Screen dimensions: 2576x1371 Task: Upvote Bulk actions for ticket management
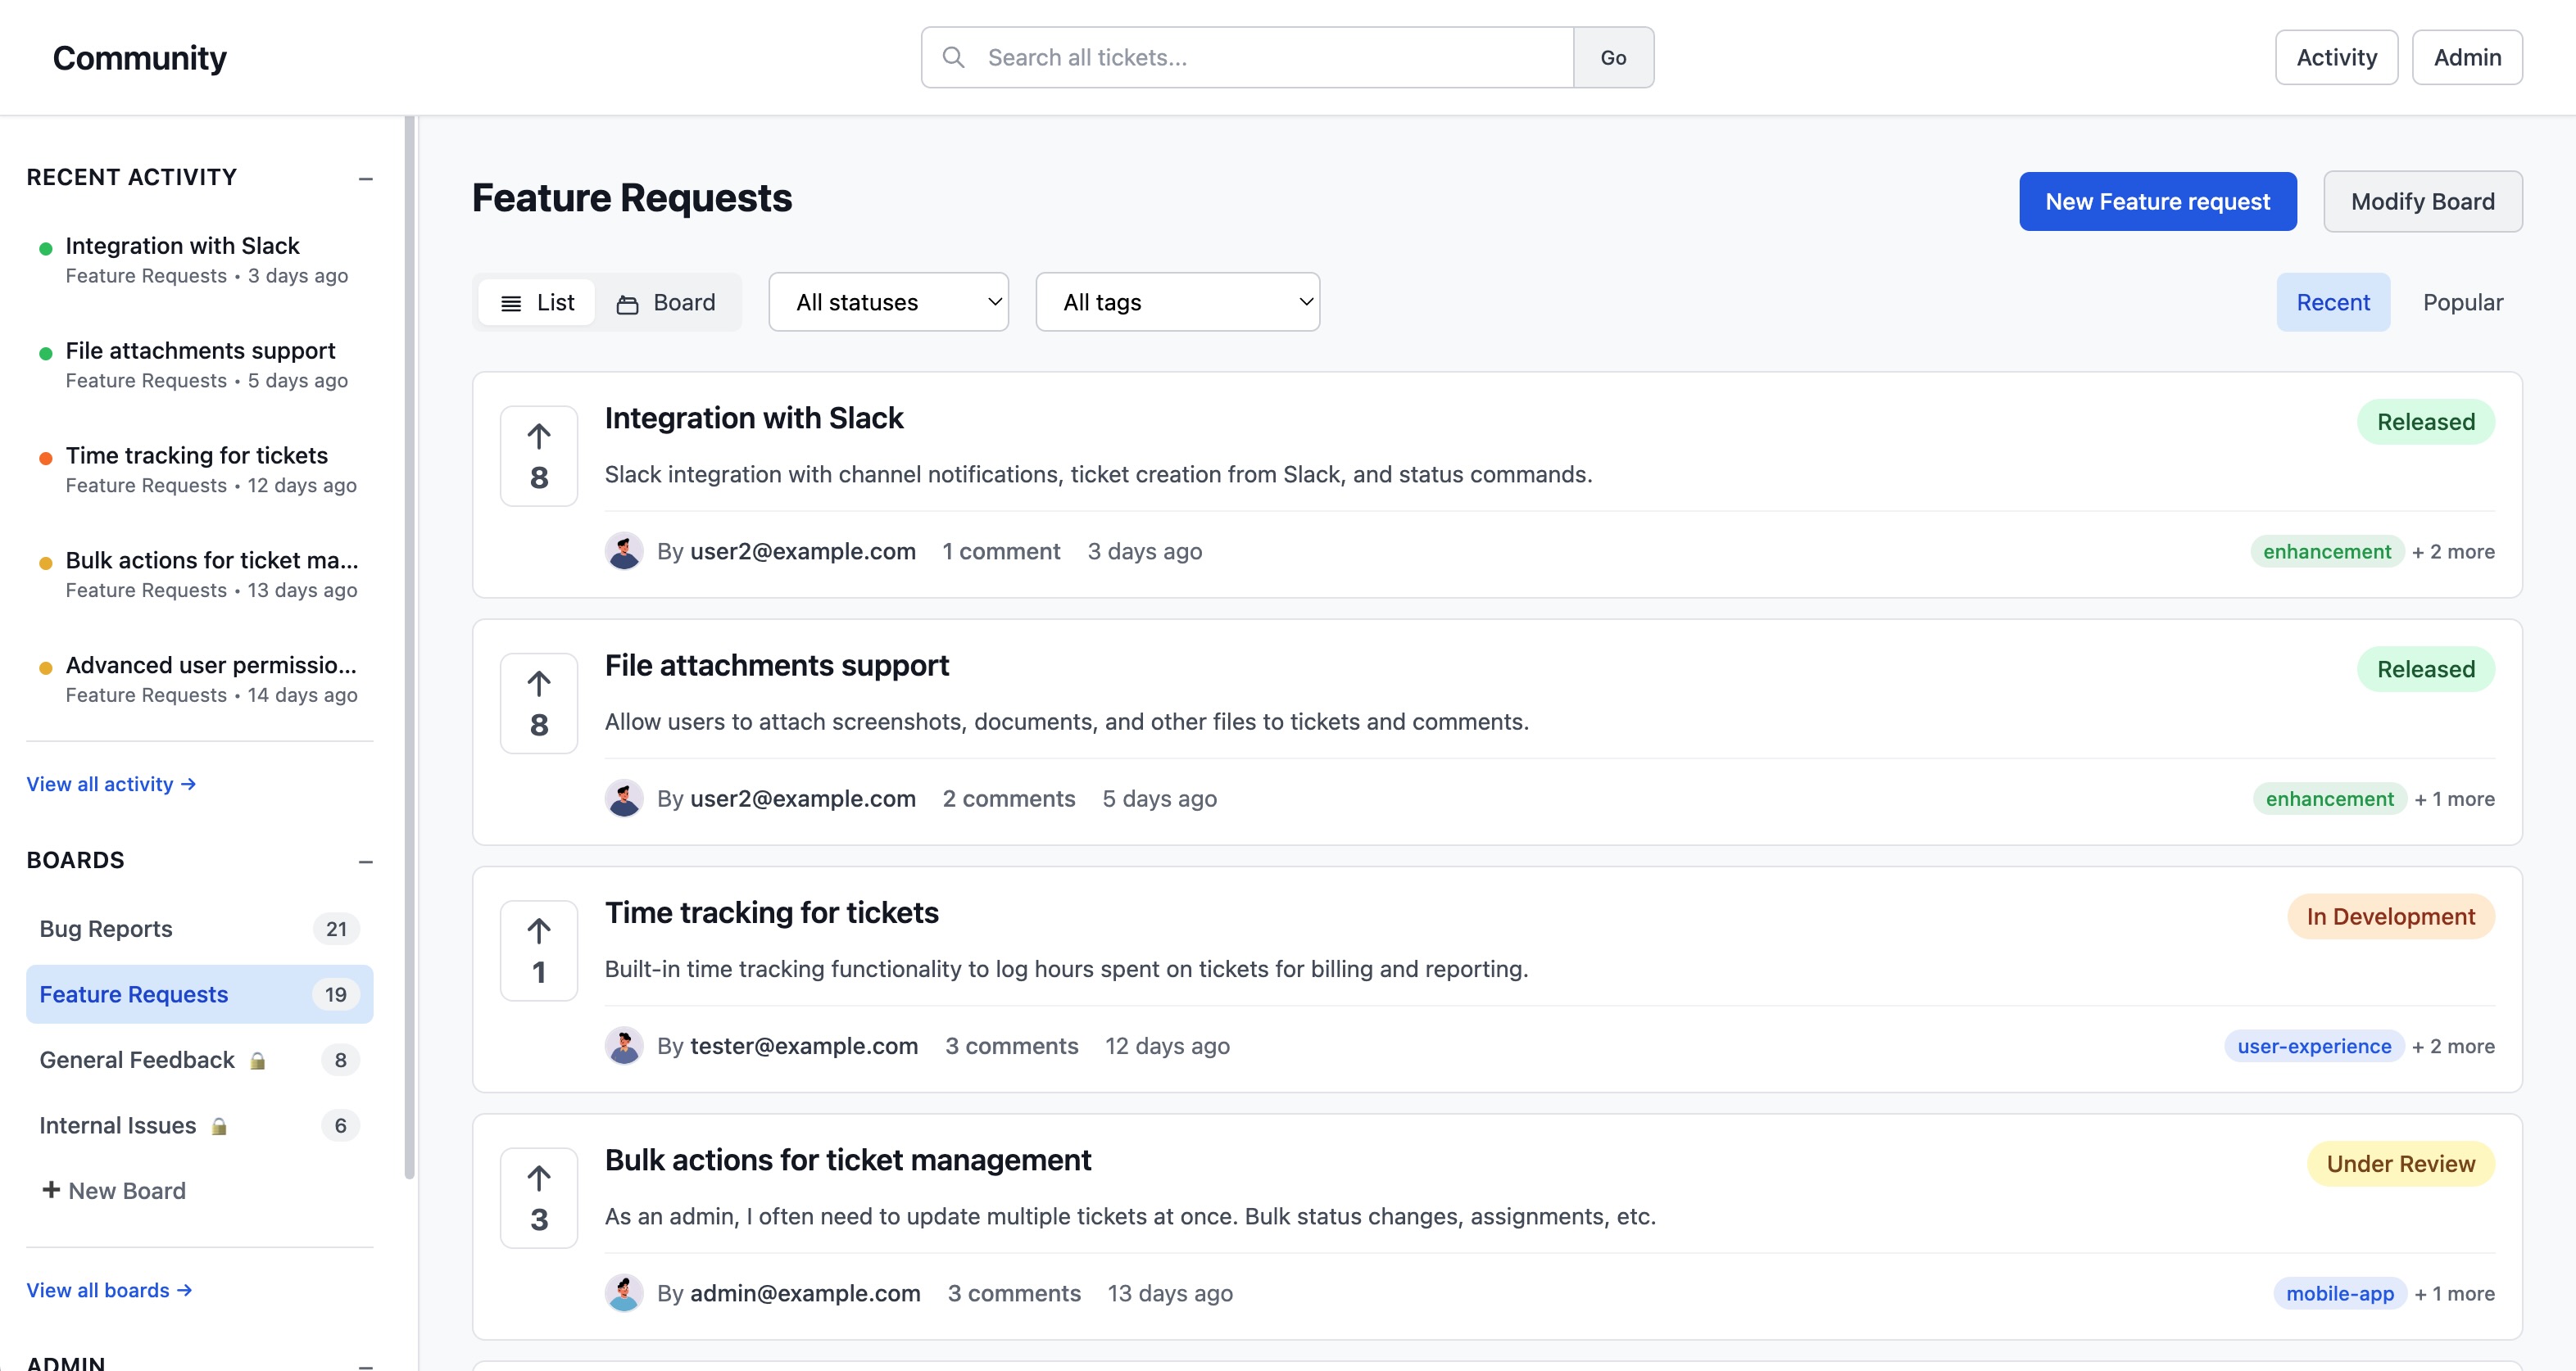point(539,1197)
